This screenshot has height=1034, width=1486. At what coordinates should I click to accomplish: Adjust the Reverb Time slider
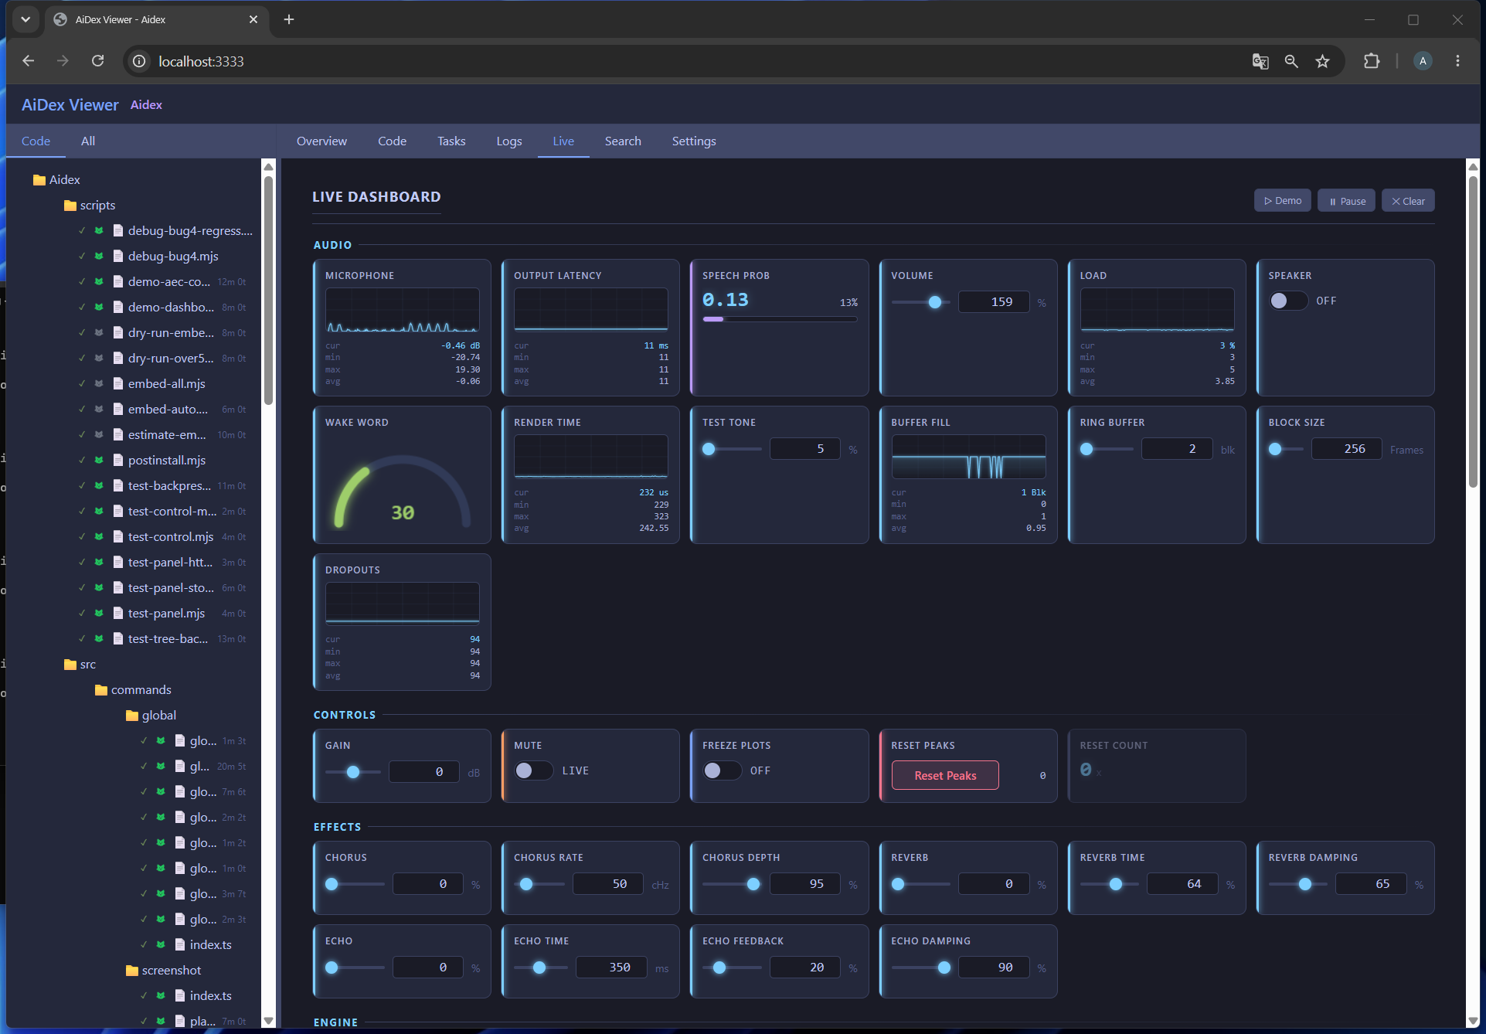[x=1109, y=884]
